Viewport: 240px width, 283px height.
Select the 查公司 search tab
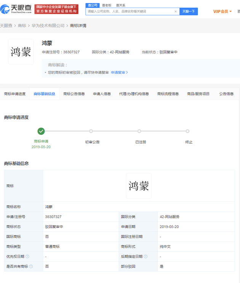pyautogui.click(x=93, y=5)
